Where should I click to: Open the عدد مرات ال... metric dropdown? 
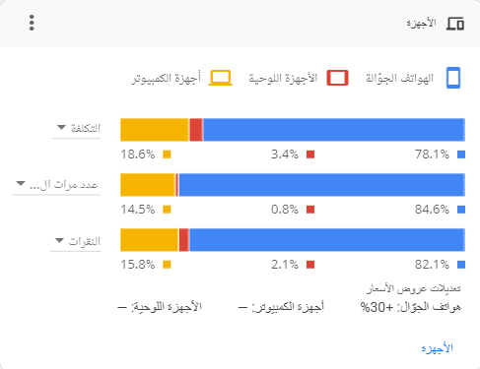56,185
